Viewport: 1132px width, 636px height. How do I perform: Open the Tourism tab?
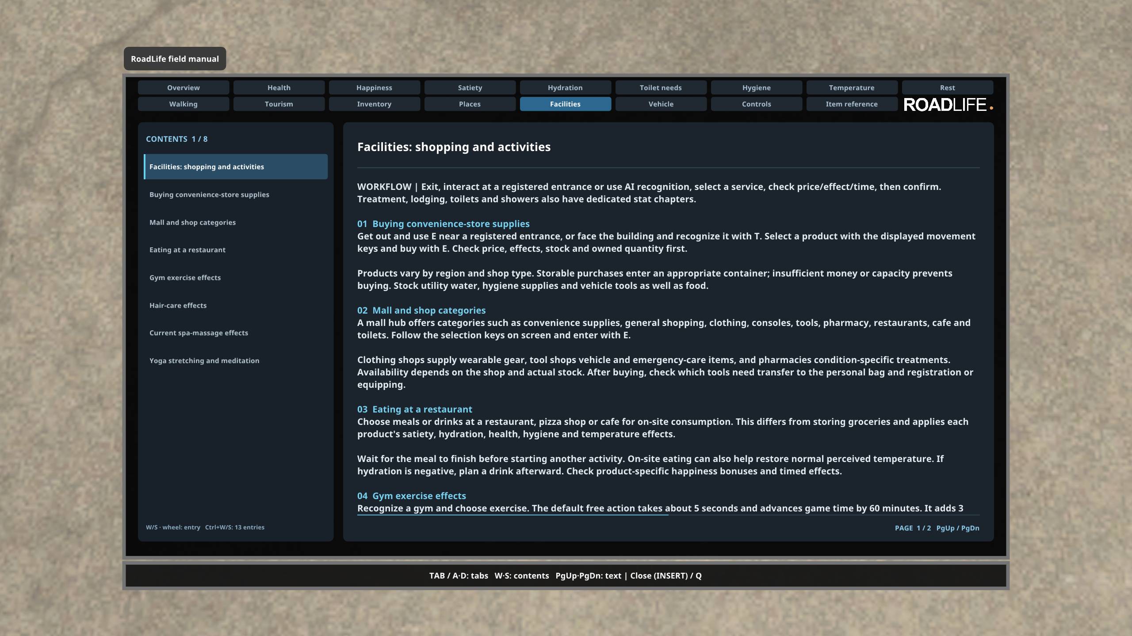pos(279,104)
